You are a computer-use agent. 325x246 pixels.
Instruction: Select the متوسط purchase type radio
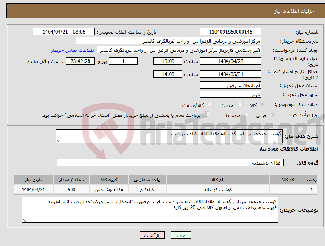pyautogui.click(x=247, y=115)
